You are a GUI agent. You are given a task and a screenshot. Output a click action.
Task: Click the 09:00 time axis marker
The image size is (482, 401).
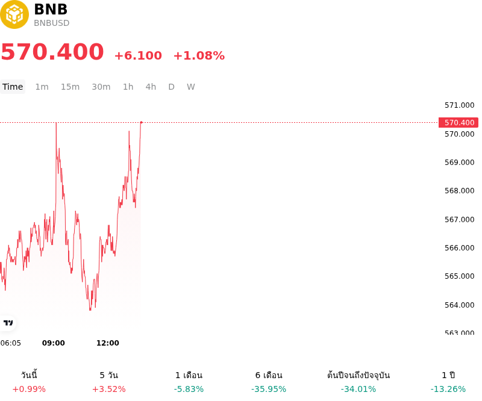click(x=54, y=343)
